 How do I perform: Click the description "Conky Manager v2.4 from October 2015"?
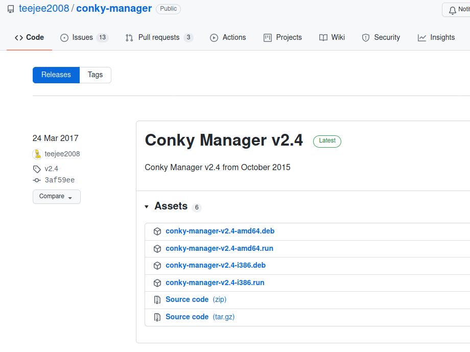(x=218, y=167)
